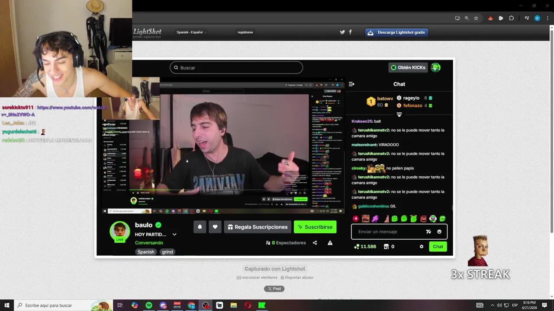Click the cirosky username in chat
554x311 pixels.
click(358, 168)
